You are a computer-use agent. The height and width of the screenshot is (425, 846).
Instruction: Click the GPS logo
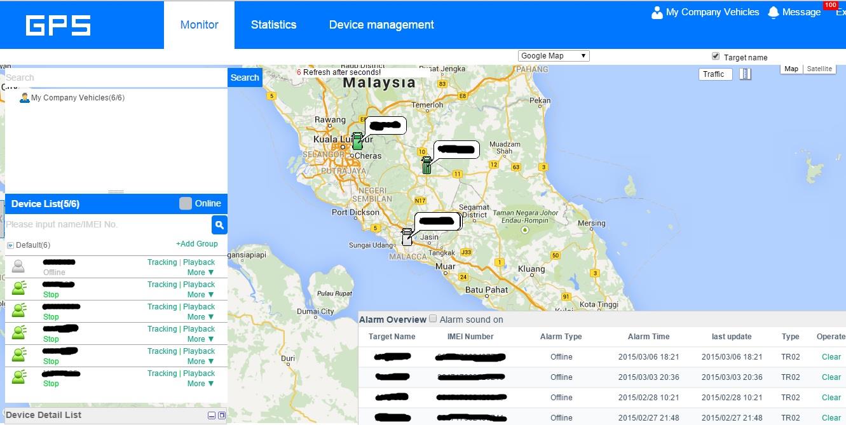click(58, 25)
